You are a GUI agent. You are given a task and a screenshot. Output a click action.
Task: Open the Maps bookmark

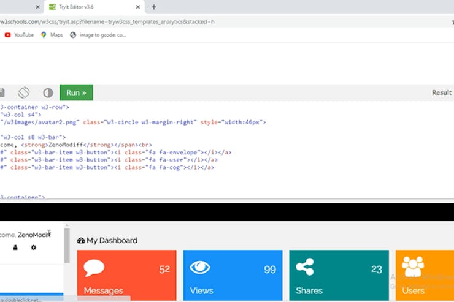click(52, 35)
